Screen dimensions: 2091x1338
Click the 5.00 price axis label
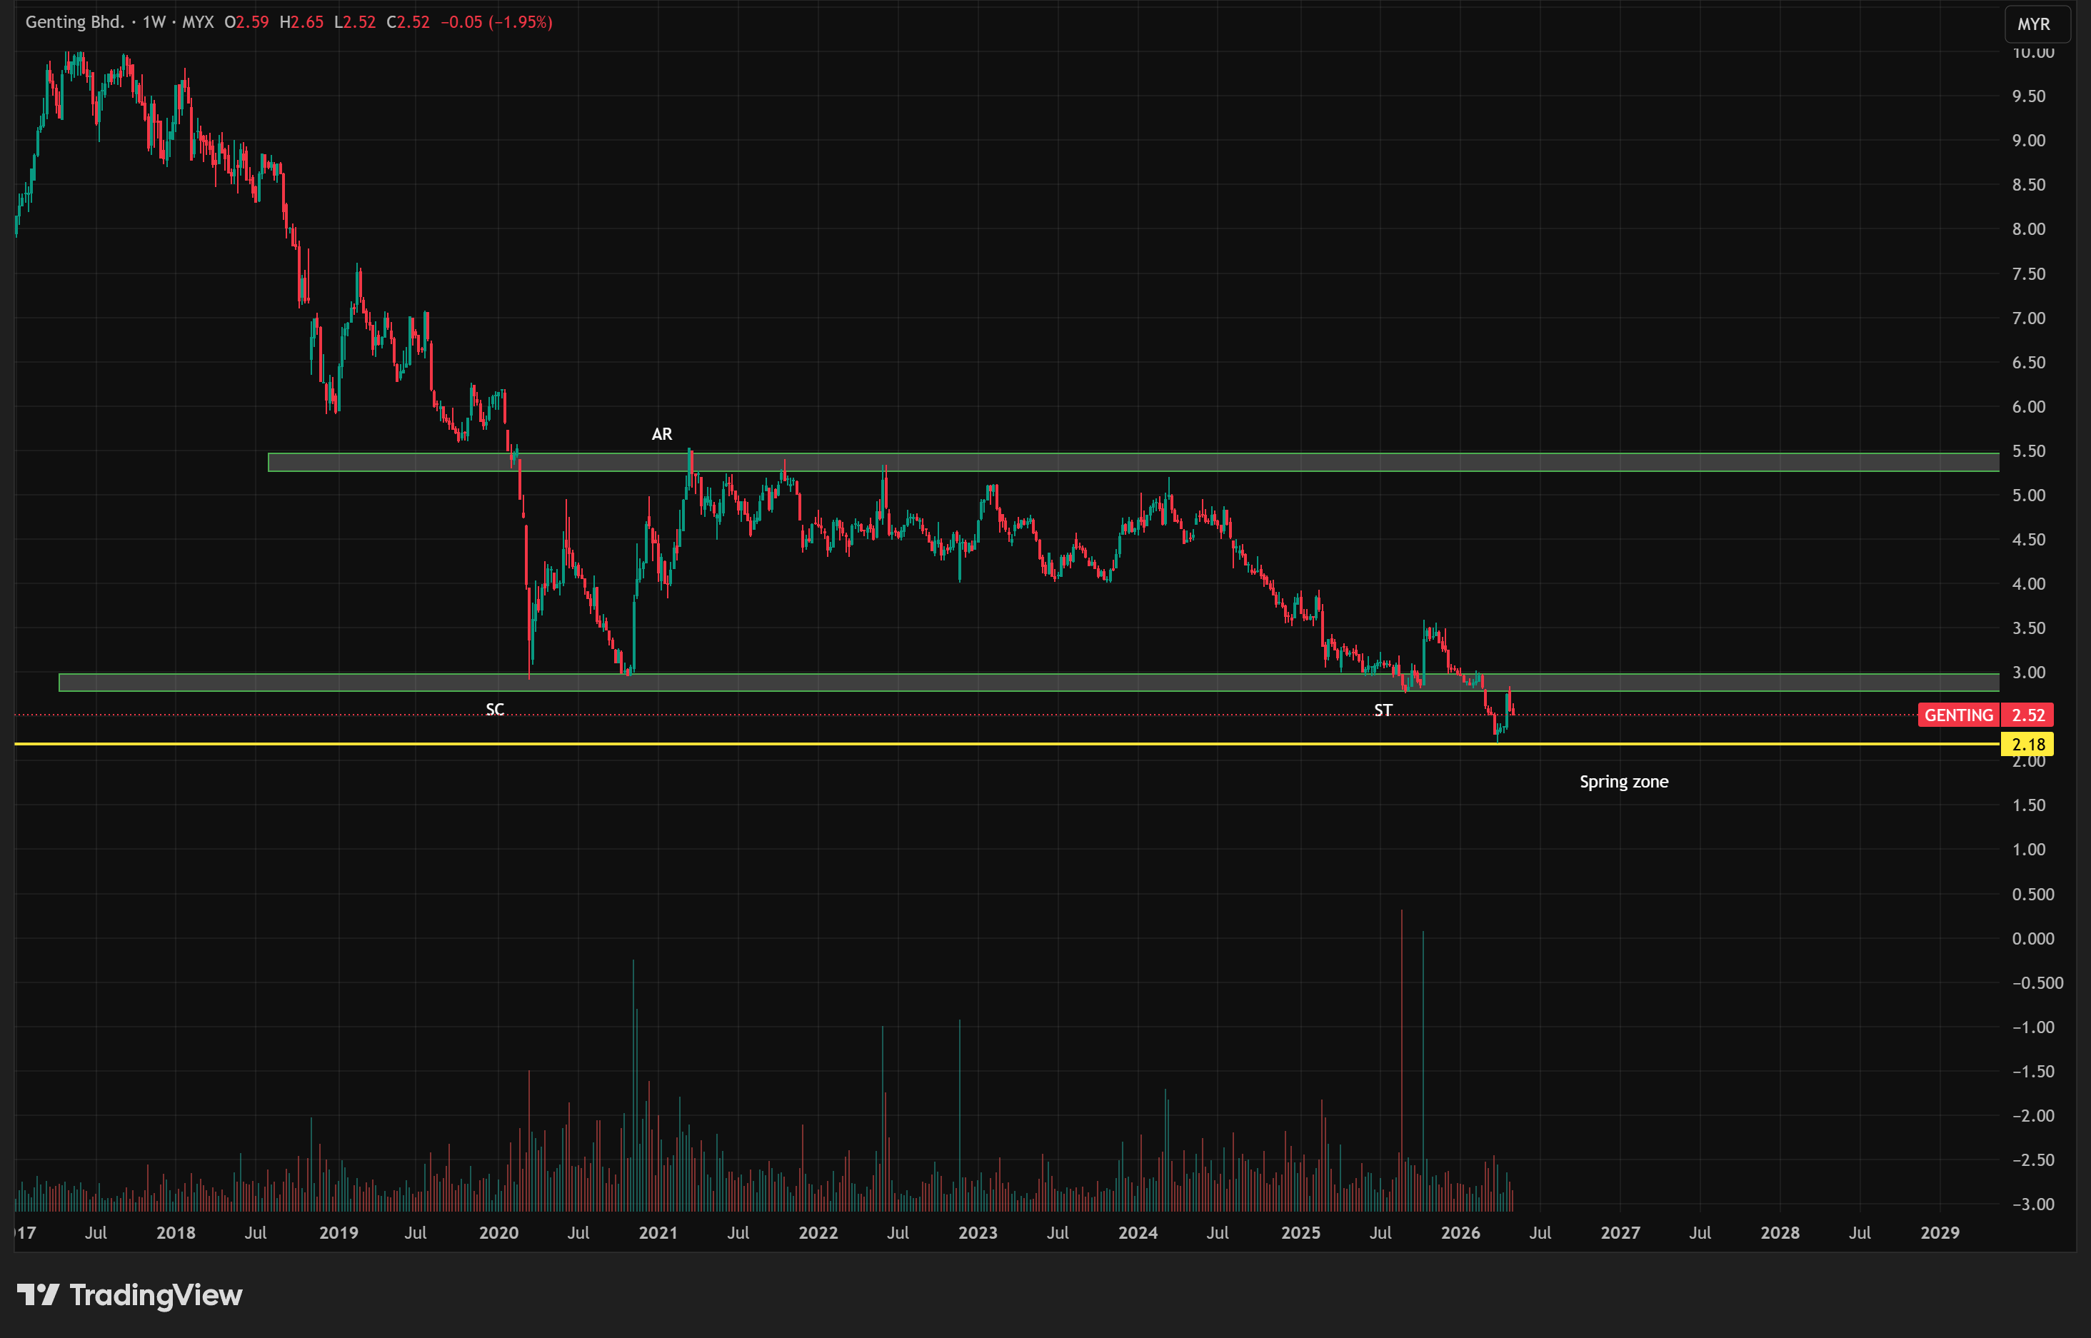(x=2028, y=496)
